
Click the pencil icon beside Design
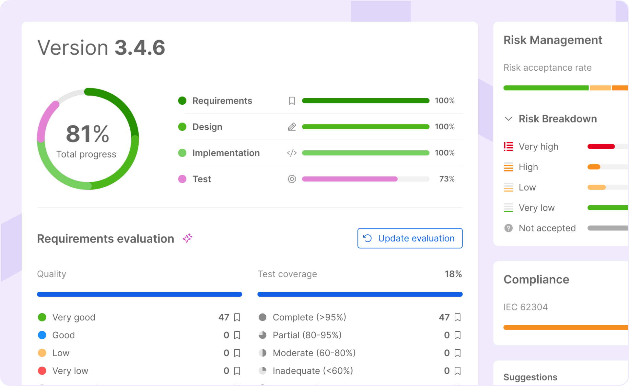tap(292, 127)
